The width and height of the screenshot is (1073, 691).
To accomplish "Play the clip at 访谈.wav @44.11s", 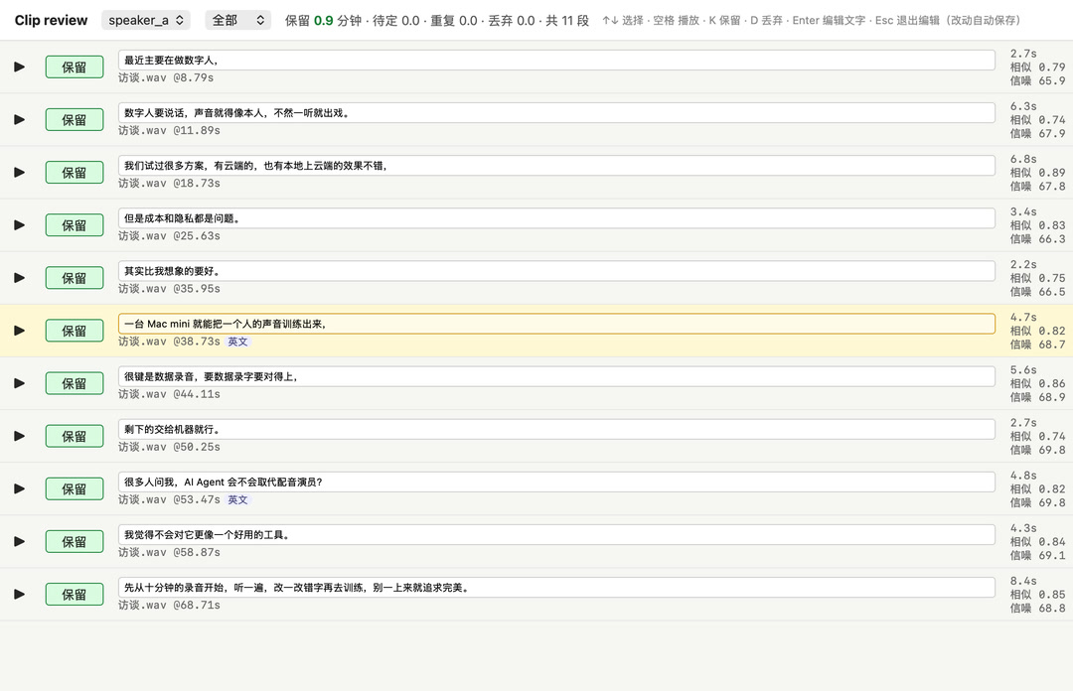I will [19, 383].
